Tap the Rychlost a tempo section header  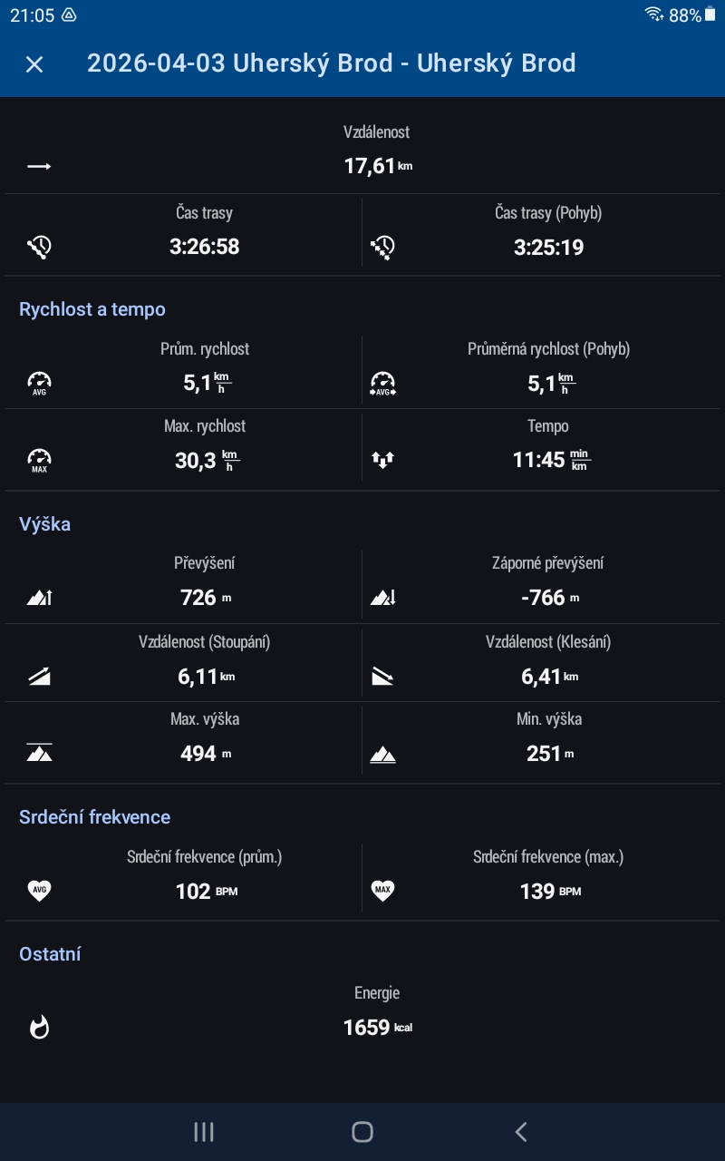pyautogui.click(x=92, y=309)
